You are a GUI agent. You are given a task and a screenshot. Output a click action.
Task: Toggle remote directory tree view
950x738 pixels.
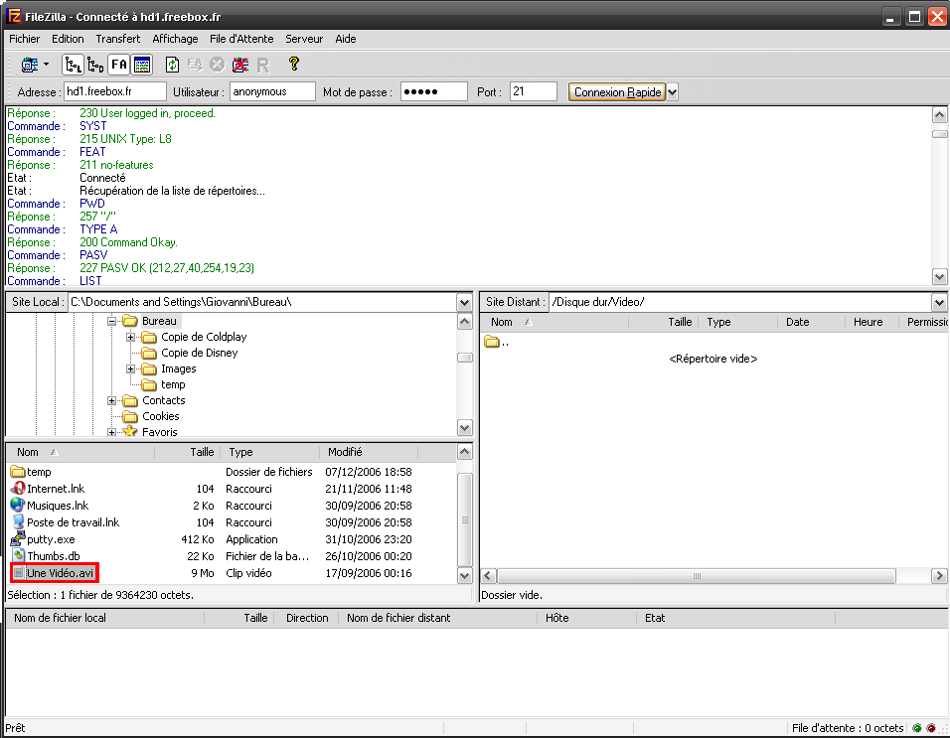click(x=95, y=65)
